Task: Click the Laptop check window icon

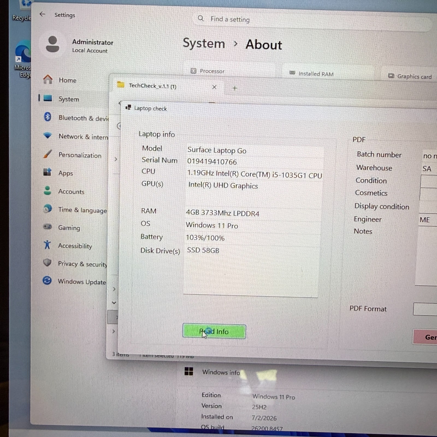Action: pyautogui.click(x=128, y=107)
